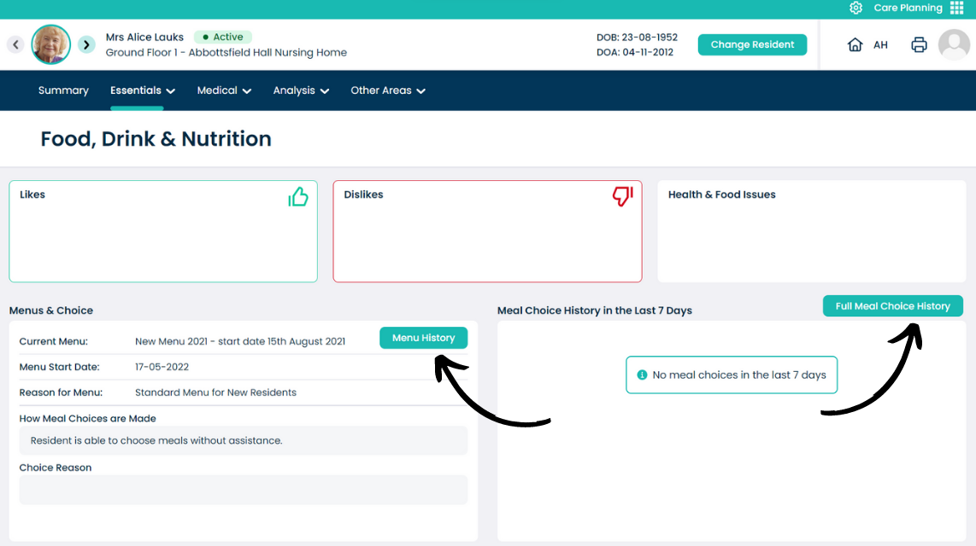Click the 'Menus & Choice' heading
This screenshot has height=546, width=976.
[x=51, y=311]
